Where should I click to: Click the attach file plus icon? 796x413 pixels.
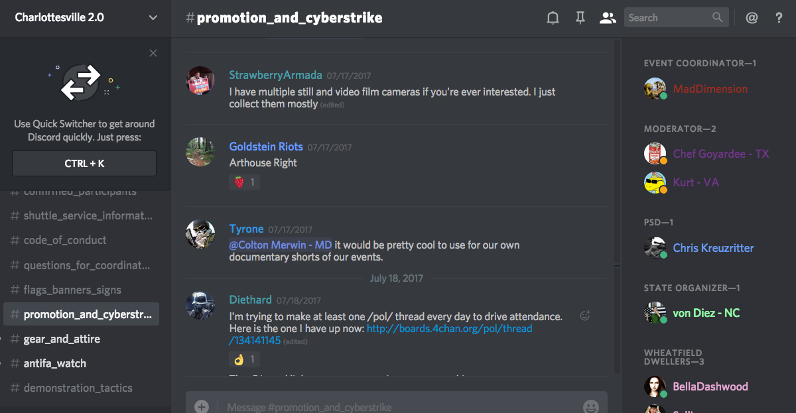[202, 406]
